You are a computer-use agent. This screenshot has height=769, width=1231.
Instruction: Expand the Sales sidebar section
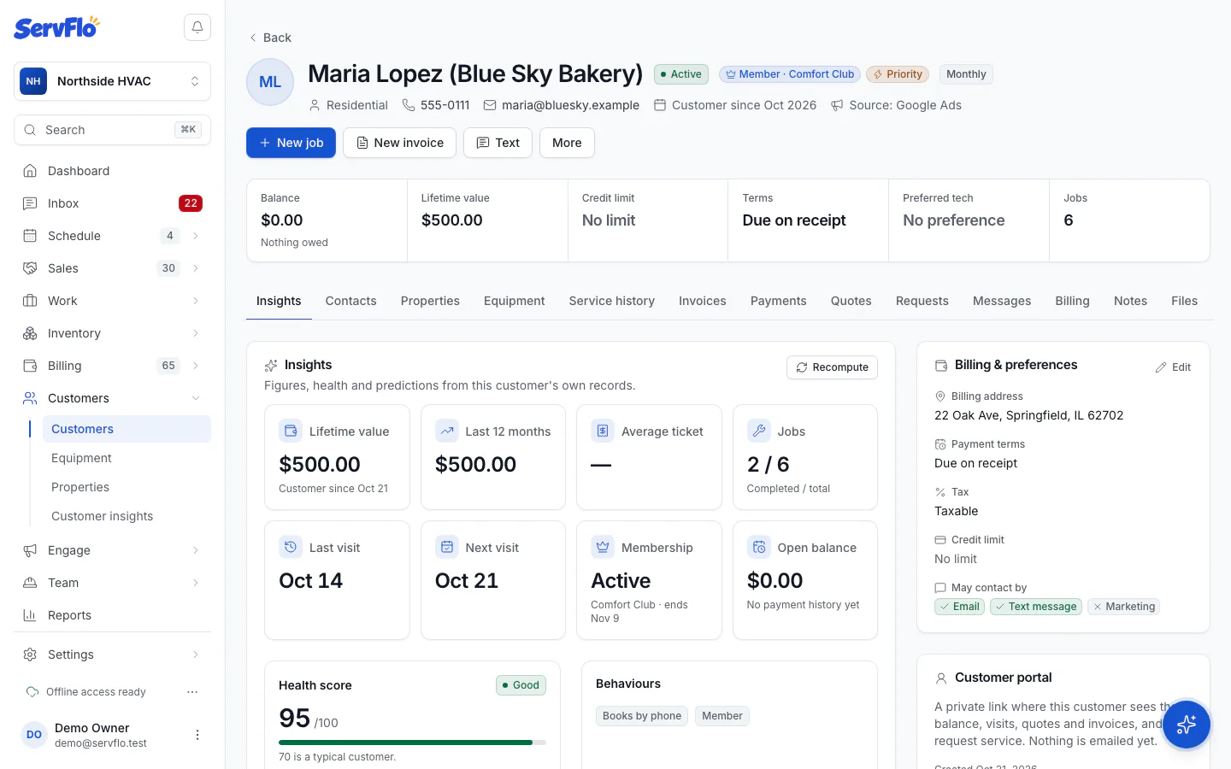click(196, 268)
